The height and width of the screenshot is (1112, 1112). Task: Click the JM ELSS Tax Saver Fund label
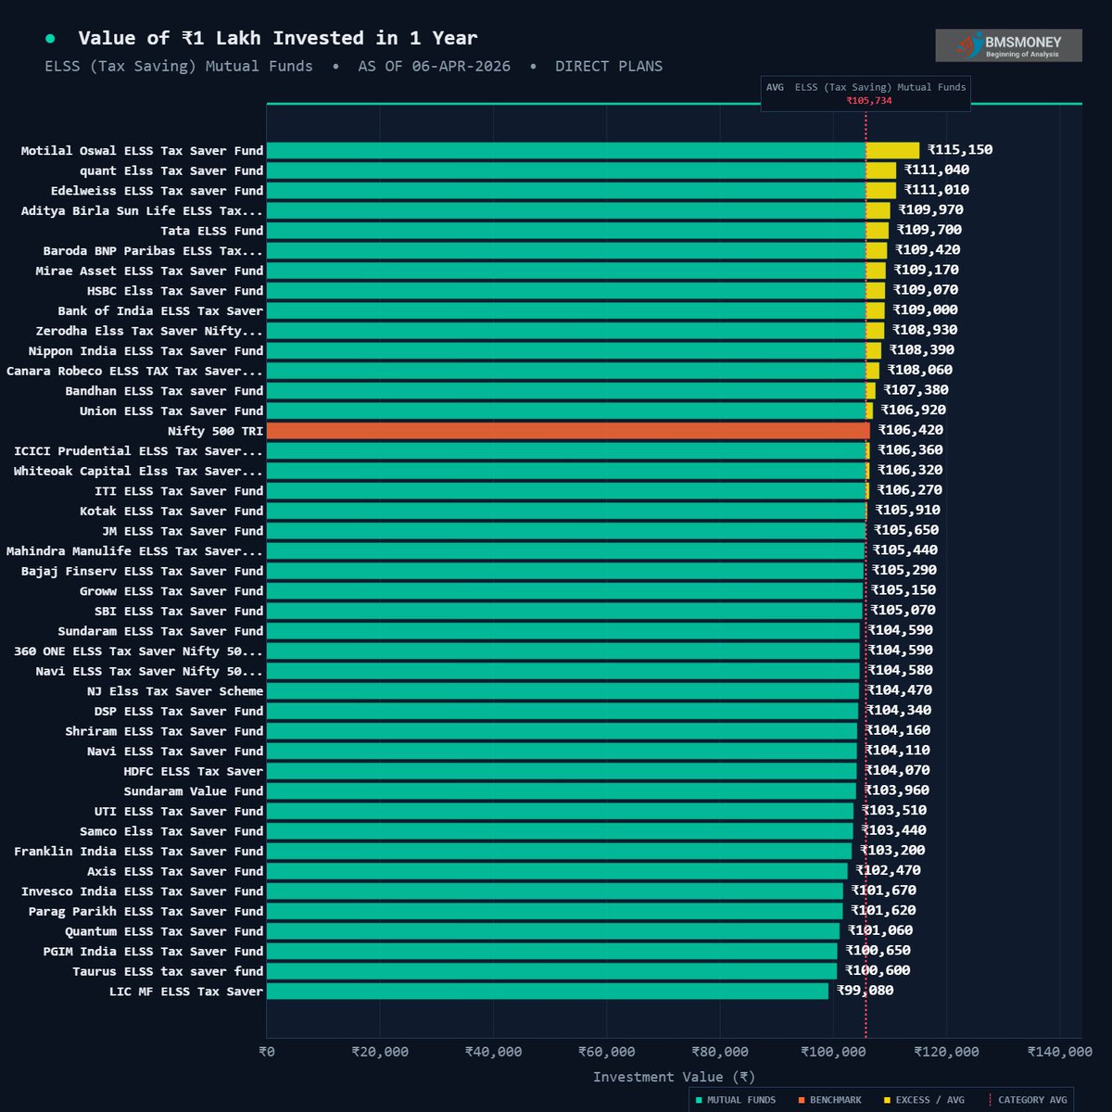click(x=183, y=531)
